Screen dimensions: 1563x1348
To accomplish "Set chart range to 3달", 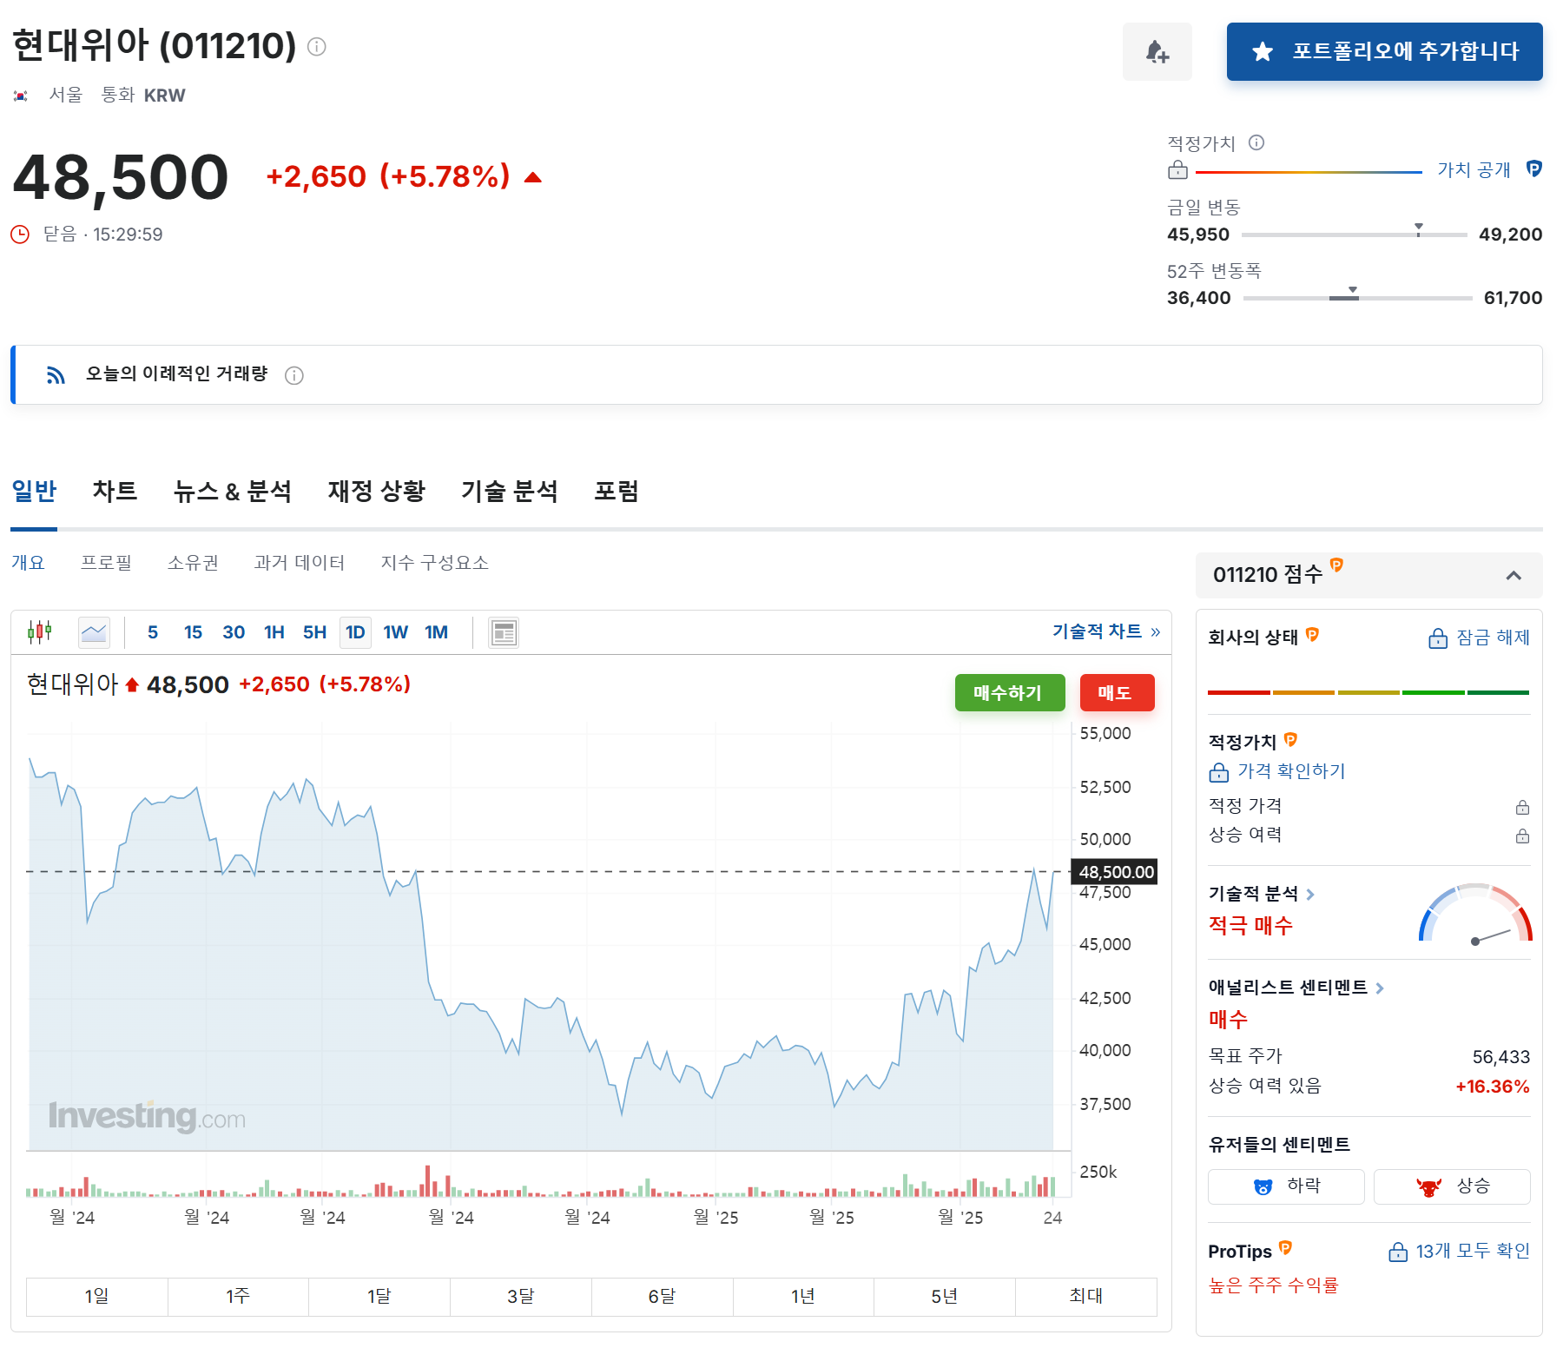I will coord(520,1297).
